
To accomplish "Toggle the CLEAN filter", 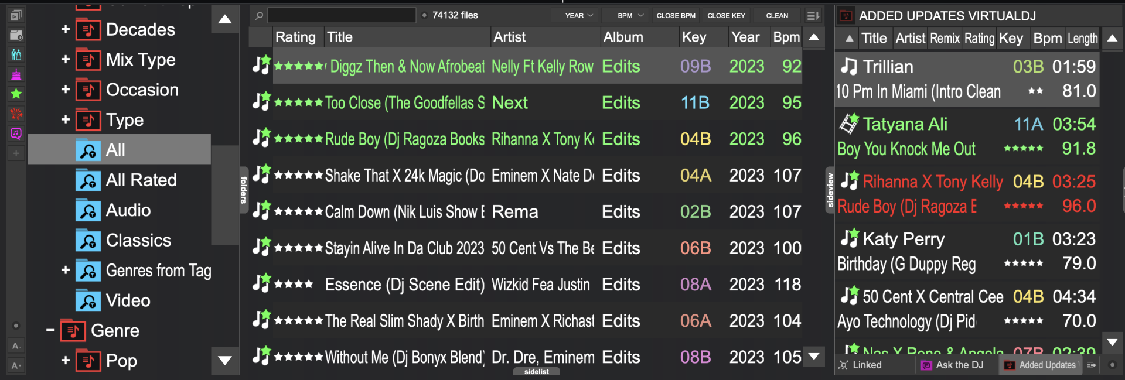I will [777, 16].
